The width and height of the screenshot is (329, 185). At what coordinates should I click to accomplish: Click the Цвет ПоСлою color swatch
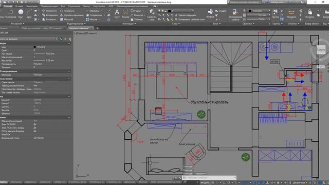34,47
